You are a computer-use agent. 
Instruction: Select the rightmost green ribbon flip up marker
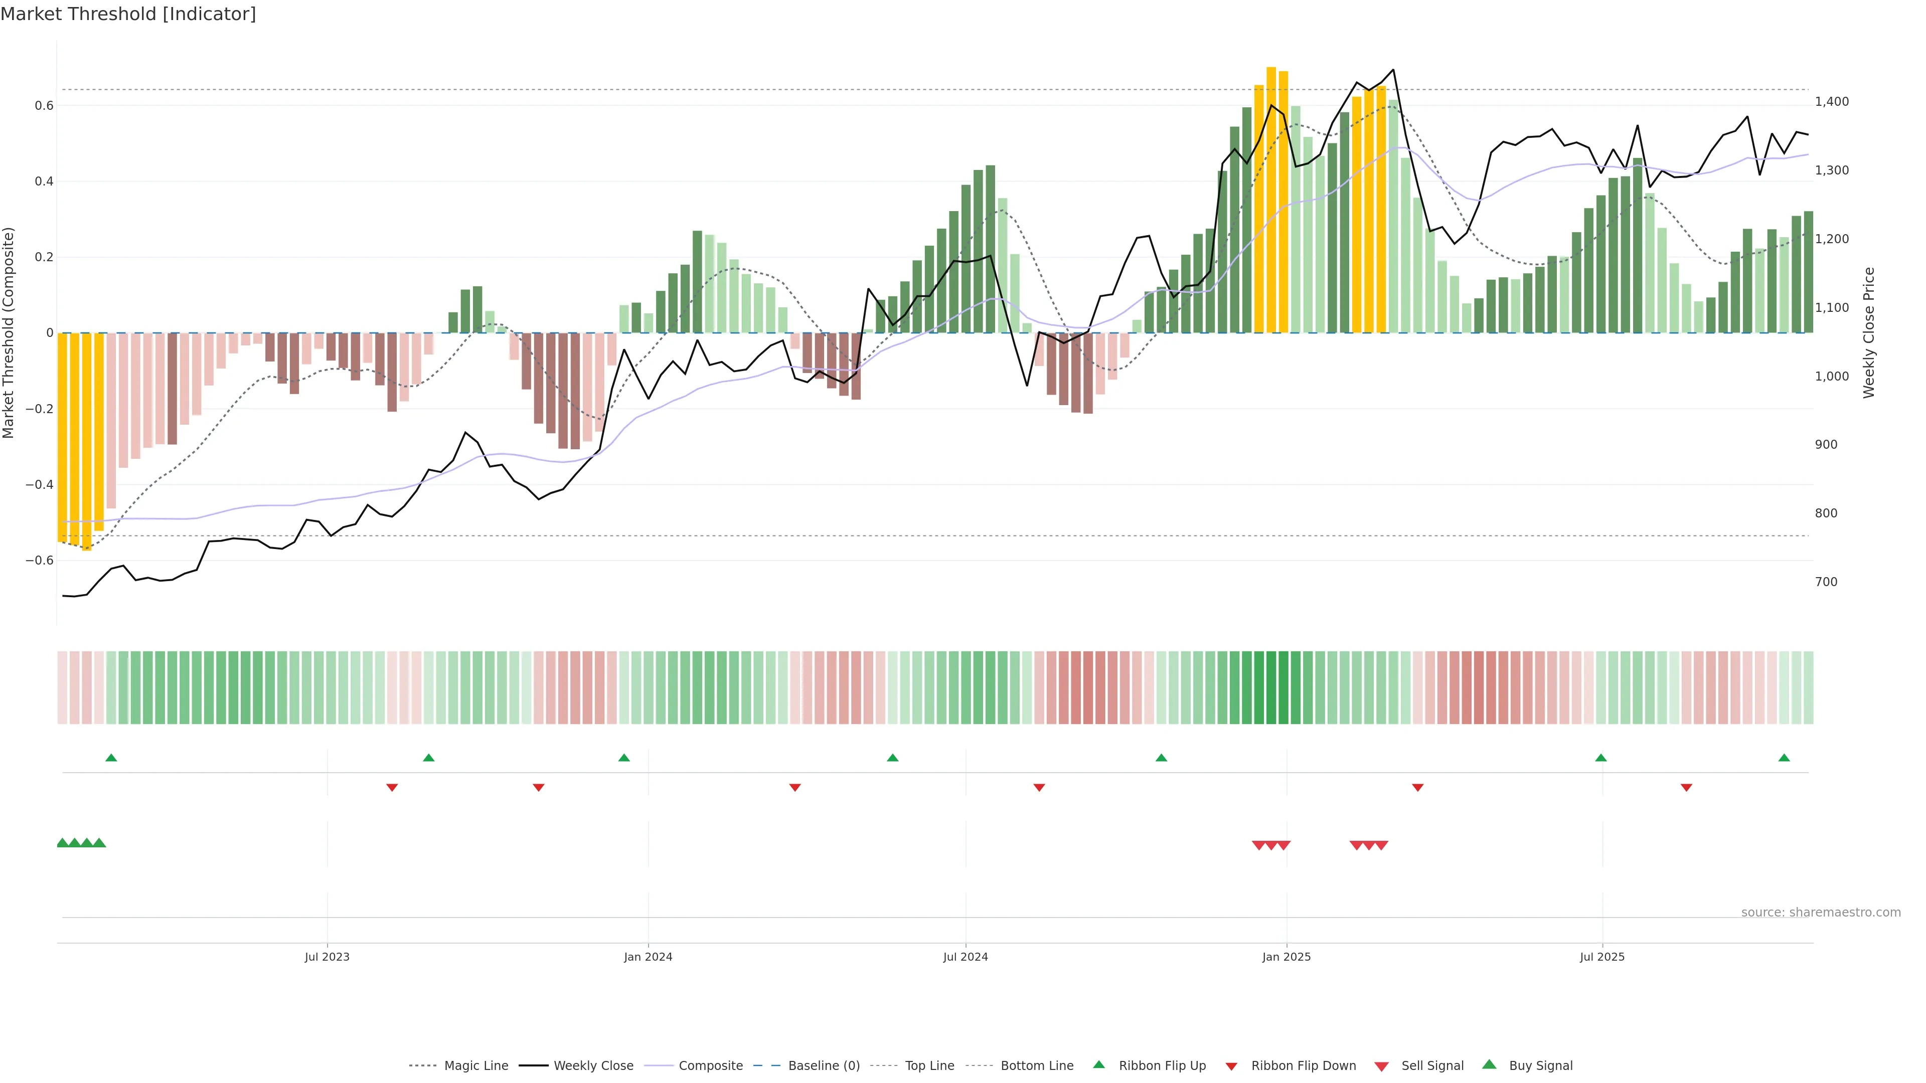pyautogui.click(x=1784, y=758)
